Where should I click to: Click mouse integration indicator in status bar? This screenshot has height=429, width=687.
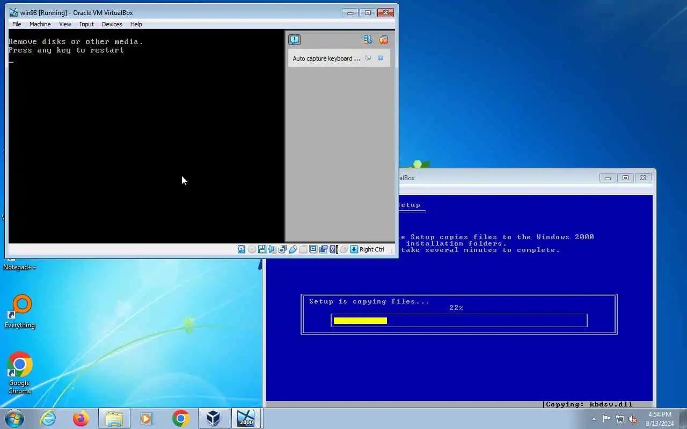pyautogui.click(x=343, y=249)
